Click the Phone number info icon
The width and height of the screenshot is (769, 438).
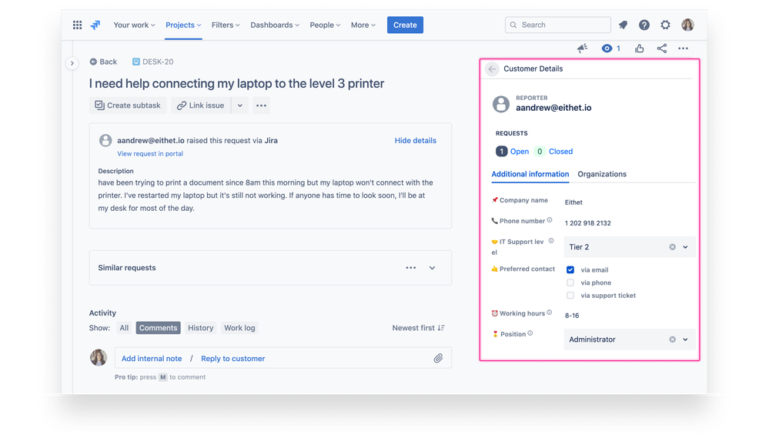550,220
